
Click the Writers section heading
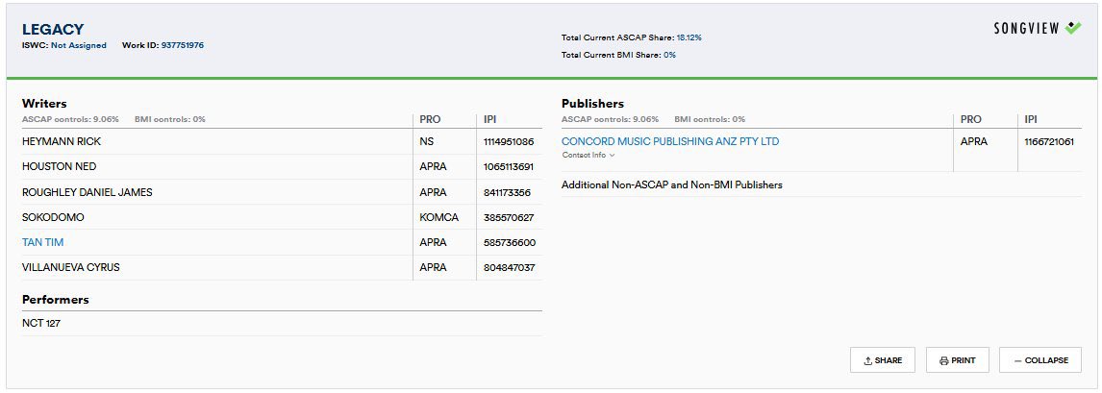coord(44,104)
